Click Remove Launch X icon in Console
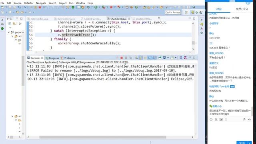The width and height of the screenshot is (256, 144). tap(126, 58)
